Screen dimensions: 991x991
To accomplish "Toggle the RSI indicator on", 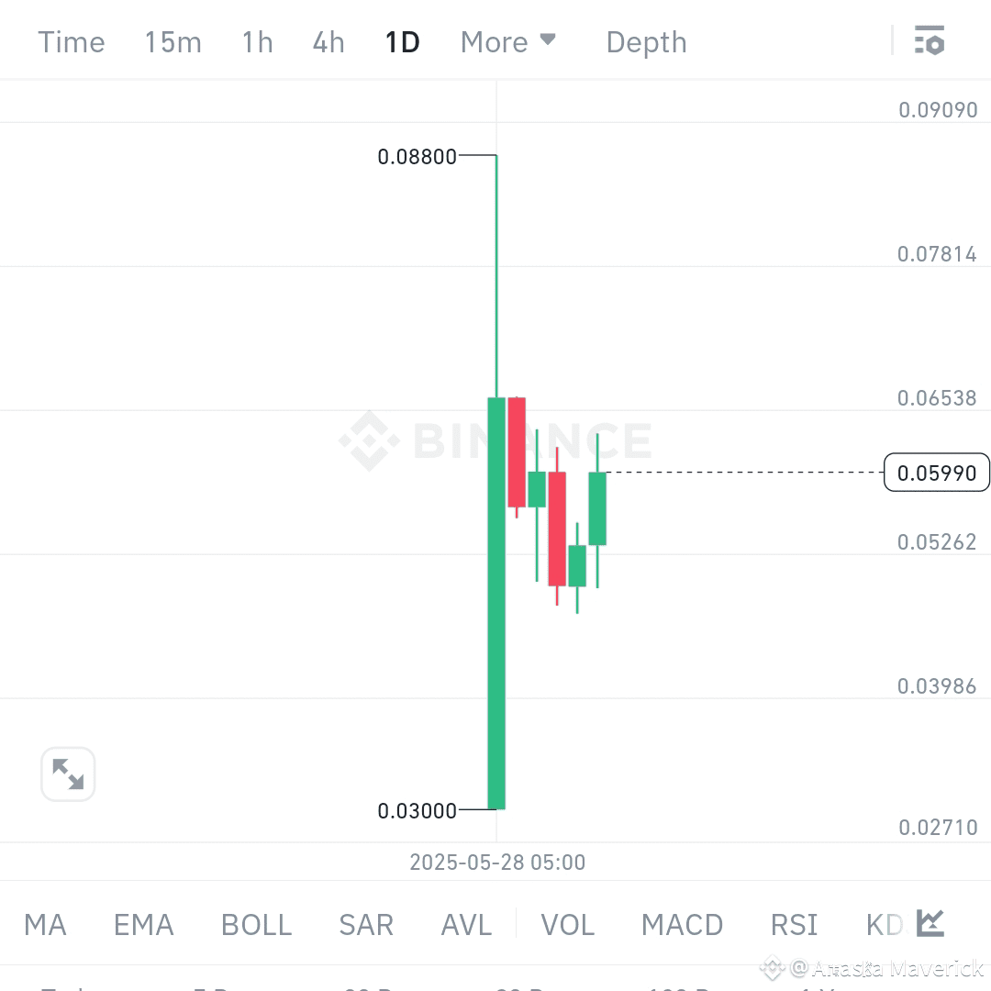I will [793, 925].
